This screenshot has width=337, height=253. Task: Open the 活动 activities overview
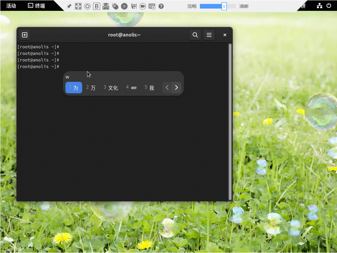click(11, 6)
